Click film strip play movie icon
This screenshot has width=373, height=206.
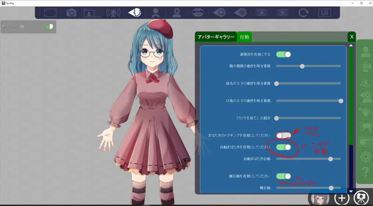[x=282, y=13]
